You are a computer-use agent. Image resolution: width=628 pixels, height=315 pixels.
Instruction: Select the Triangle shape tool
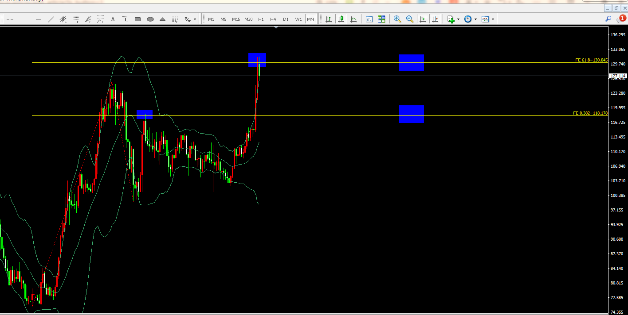click(x=163, y=19)
